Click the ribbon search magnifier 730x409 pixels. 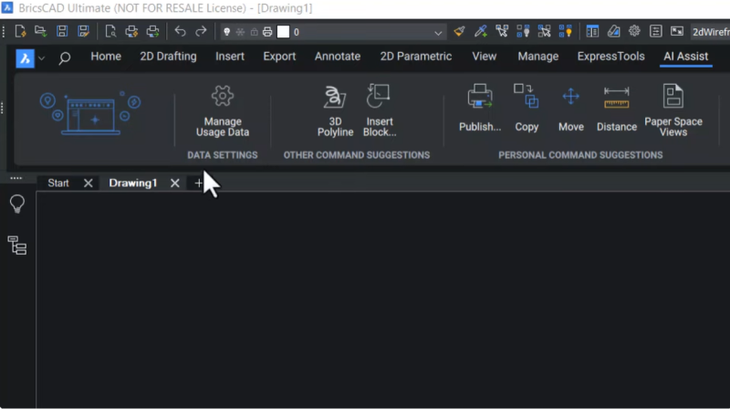[x=65, y=58]
